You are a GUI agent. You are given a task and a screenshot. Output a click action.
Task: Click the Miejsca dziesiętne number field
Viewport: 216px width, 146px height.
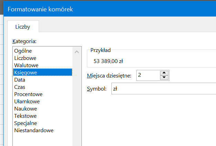pyautogui.click(x=148, y=75)
